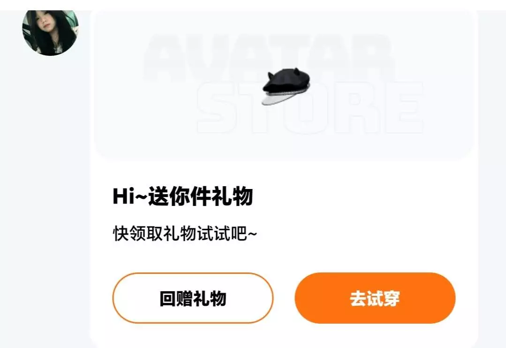The image size is (506, 348).
Task: Click the STORE watermark in banner
Action: pos(310,107)
